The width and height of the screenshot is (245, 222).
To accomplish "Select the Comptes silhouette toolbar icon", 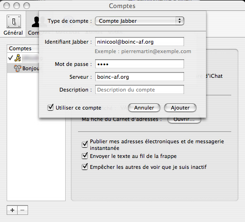I will coord(35,22).
